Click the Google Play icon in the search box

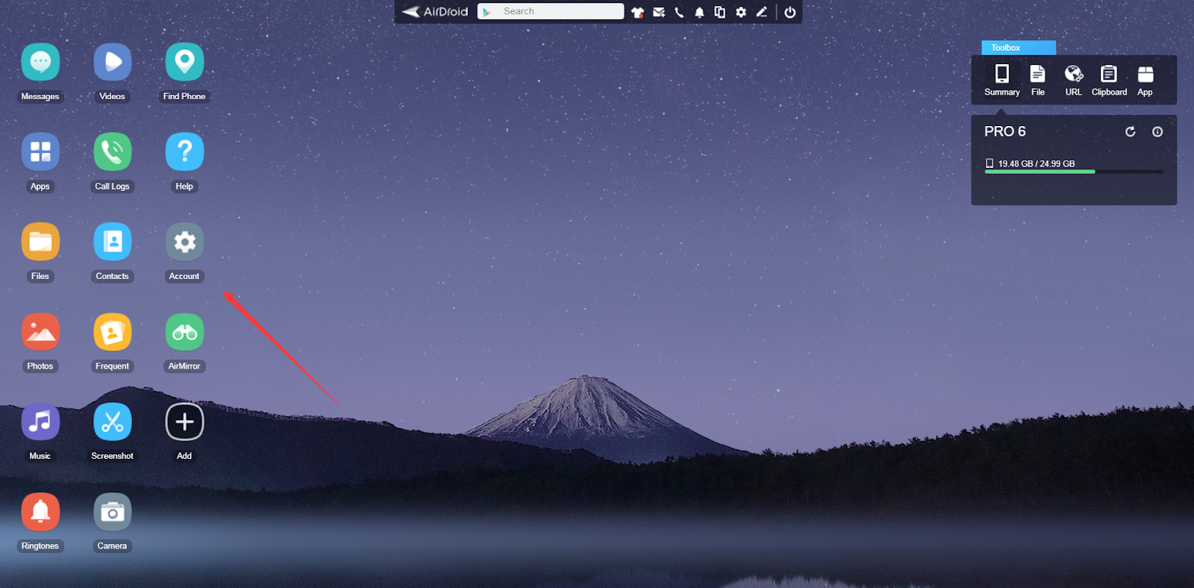(487, 12)
